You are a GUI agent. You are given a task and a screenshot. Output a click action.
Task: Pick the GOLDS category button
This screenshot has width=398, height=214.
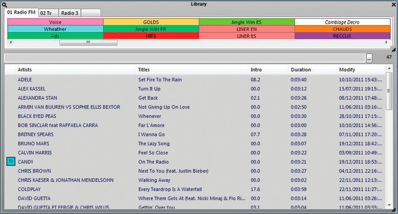[151, 22]
